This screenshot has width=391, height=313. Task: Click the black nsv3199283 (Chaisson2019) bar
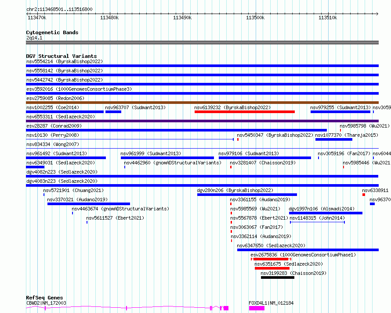(x=278, y=277)
